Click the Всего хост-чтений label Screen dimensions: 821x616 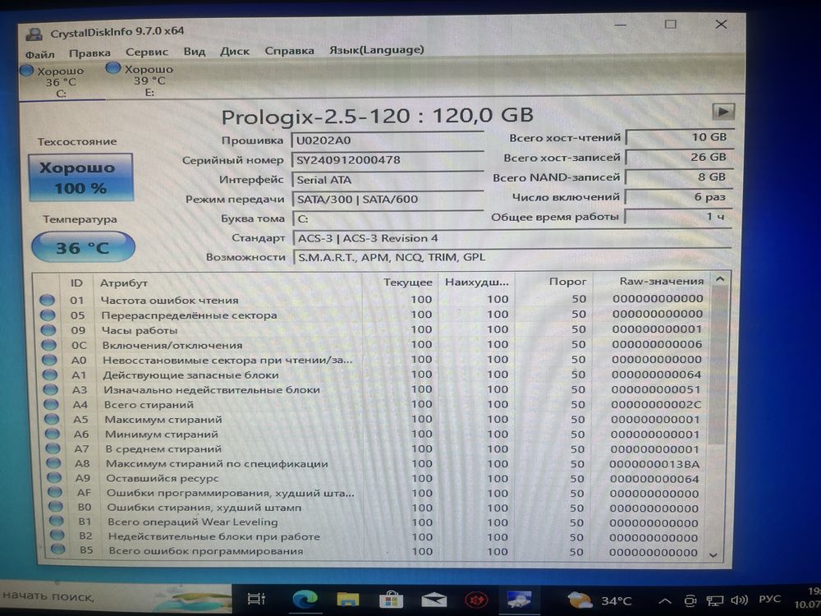point(565,138)
